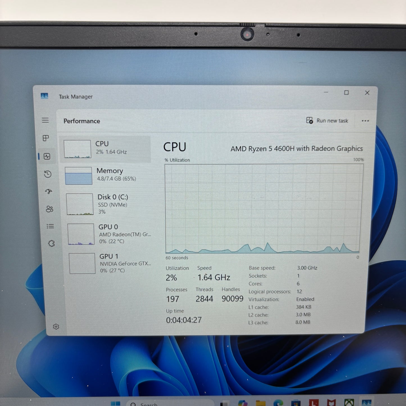406x406 pixels.
Task: Click the Base speed 3.00 GHz value
Action: coord(307,268)
